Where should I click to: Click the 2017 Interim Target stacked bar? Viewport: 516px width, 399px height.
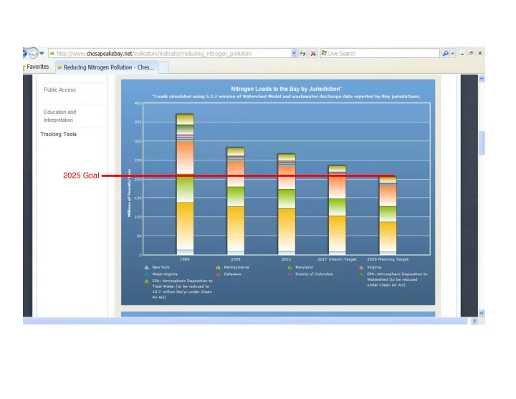point(338,210)
